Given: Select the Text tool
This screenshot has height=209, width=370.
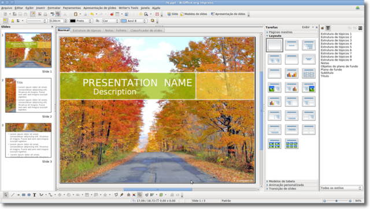Looking at the screenshot, I should 35,195.
